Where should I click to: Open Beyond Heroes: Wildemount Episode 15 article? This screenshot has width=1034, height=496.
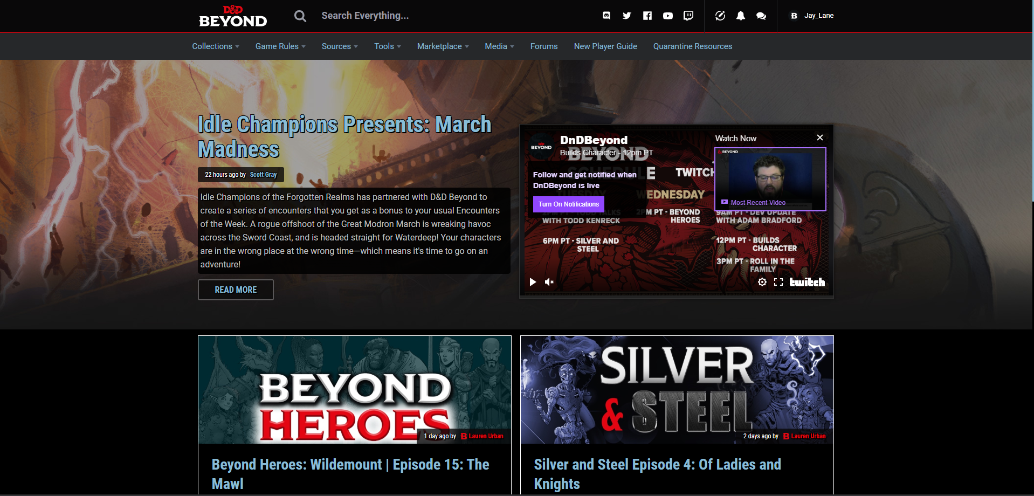click(350, 474)
